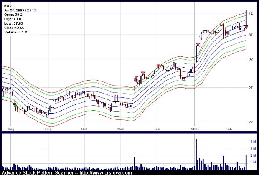The width and height of the screenshot is (259, 175).
Task: Click the 22 price axis label
Action: [251, 122]
